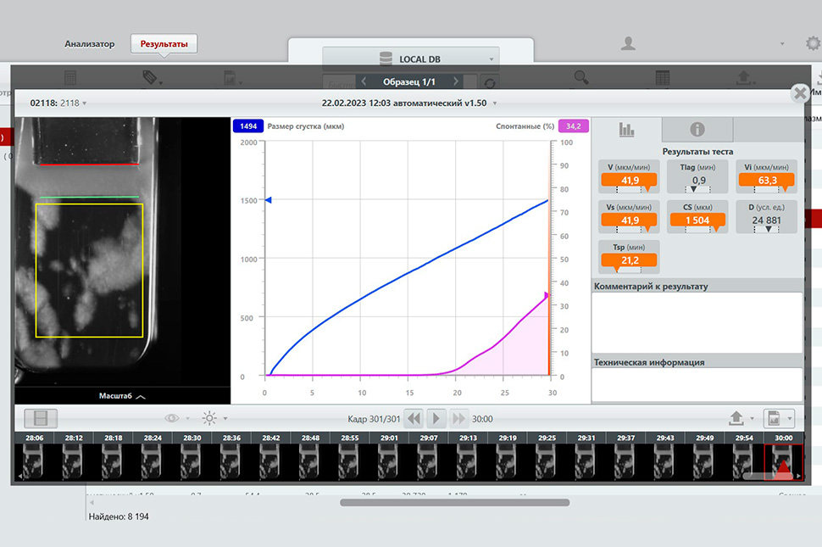Click the brightness sun icon

coord(208,418)
